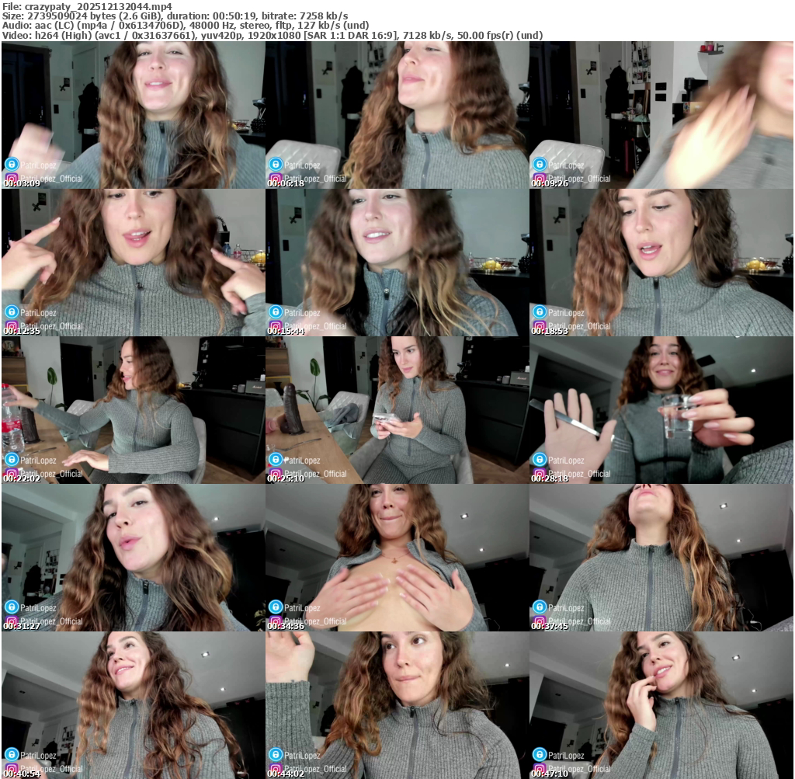Click the file name line crazypaty_202512132044.mp4

pyautogui.click(x=87, y=6)
